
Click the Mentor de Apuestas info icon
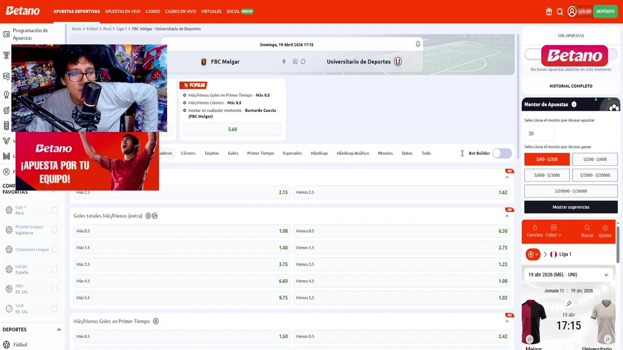(574, 105)
